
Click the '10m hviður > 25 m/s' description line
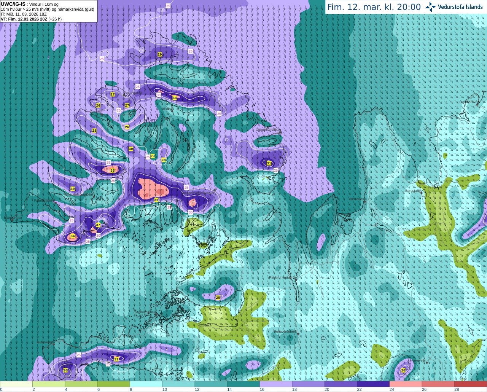48,9
